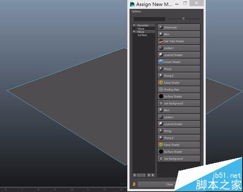Choose the Layered Shader just above Ocean Shader

click(x=179, y=55)
